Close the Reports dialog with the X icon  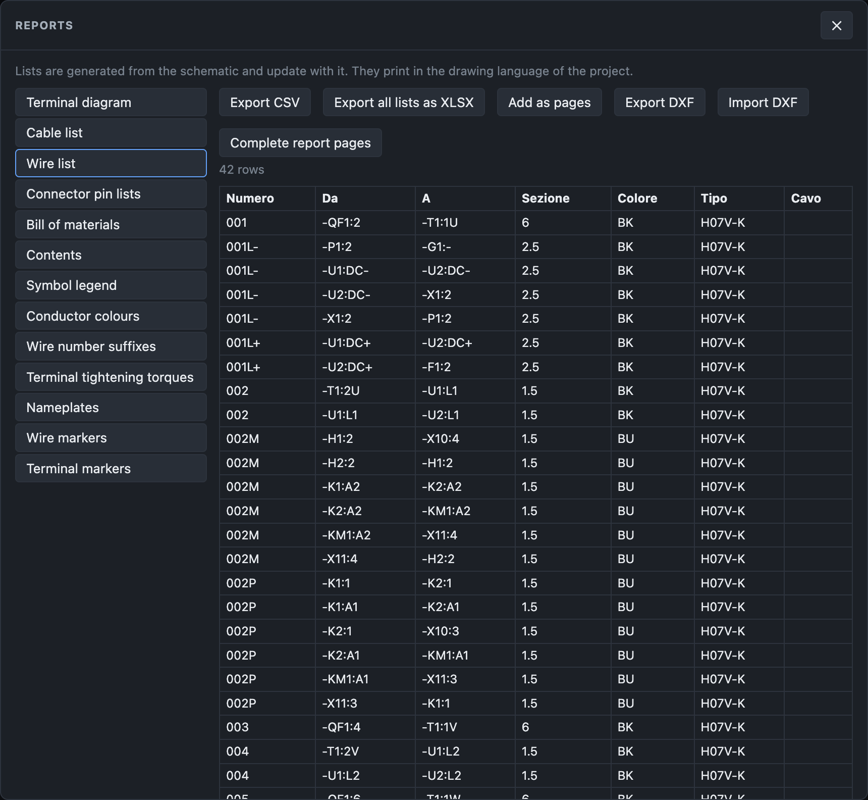coord(836,26)
